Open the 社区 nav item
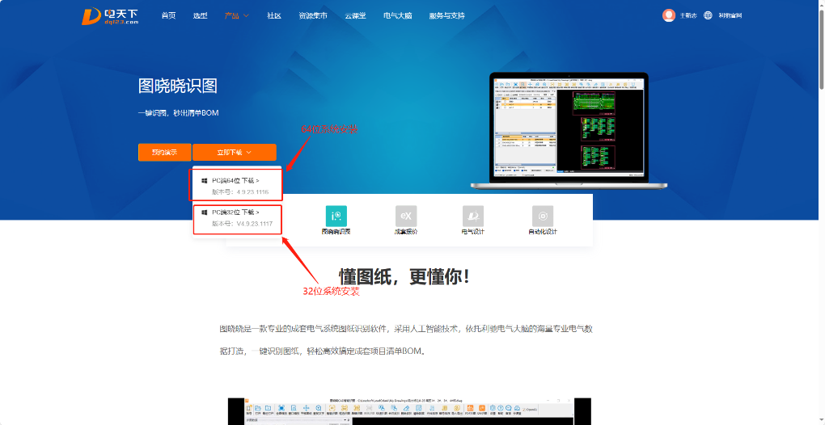Viewport: 825px width, 425px height. coord(274,16)
